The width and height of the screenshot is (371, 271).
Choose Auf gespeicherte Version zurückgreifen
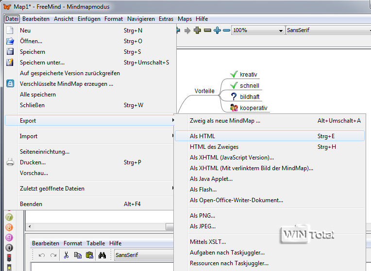[90, 73]
